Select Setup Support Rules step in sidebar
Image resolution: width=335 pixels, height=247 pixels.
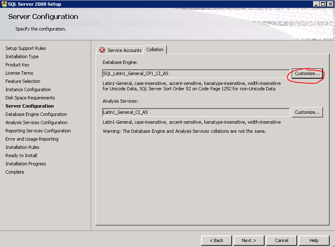(26, 48)
